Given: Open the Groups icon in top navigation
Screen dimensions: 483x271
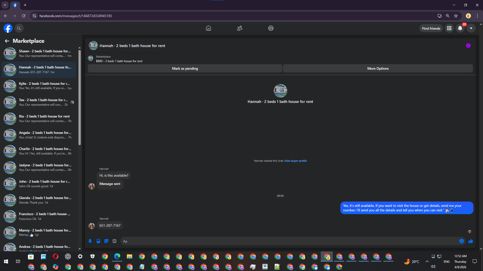Looking at the screenshot, I should (x=271, y=28).
